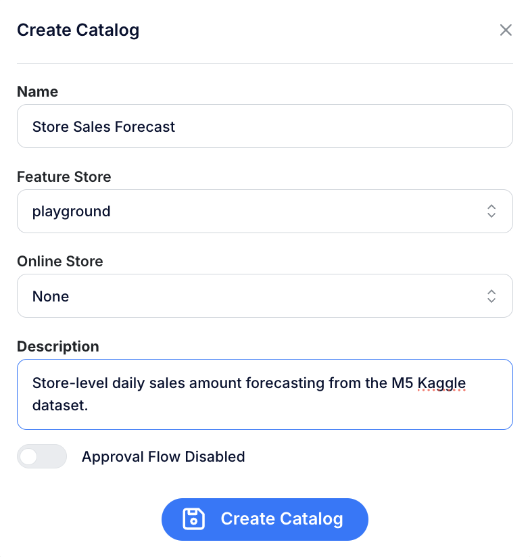This screenshot has height=557, width=530.
Task: Click the Approval Flow Disabled label
Action: click(x=163, y=456)
